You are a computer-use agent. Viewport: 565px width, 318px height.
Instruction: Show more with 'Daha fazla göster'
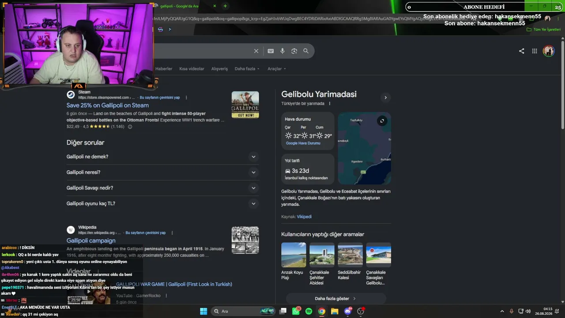point(335,299)
